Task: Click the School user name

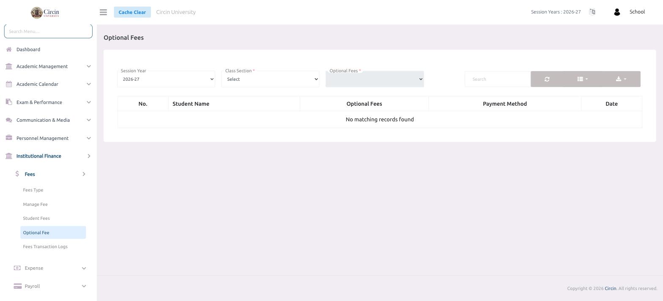Action: [637, 12]
